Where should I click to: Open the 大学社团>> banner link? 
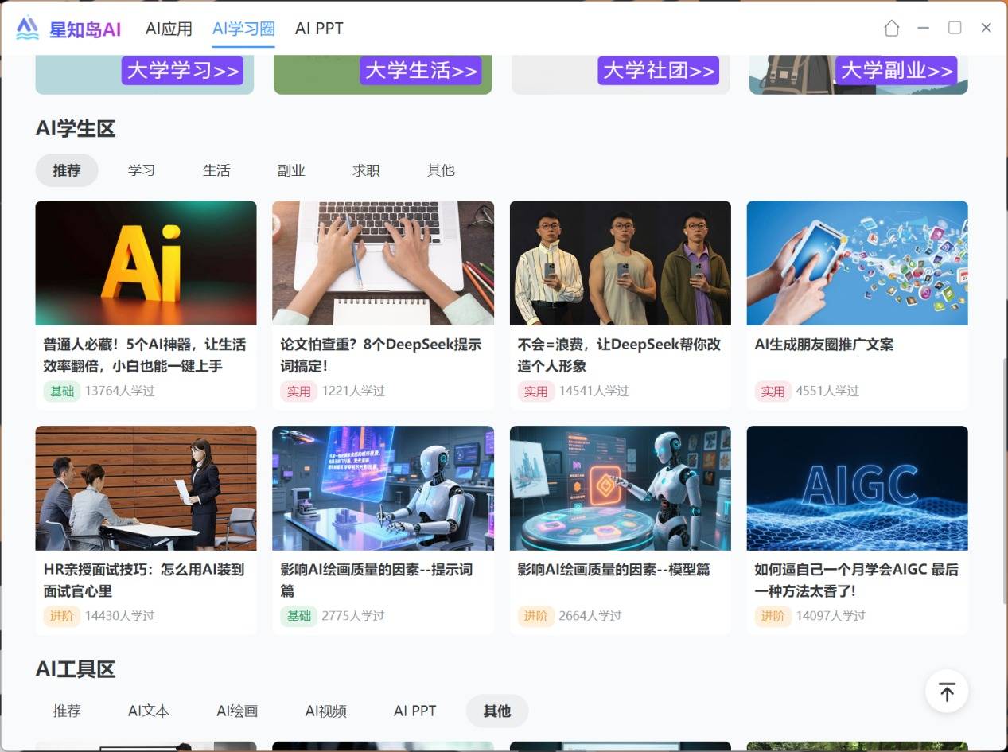[x=658, y=71]
